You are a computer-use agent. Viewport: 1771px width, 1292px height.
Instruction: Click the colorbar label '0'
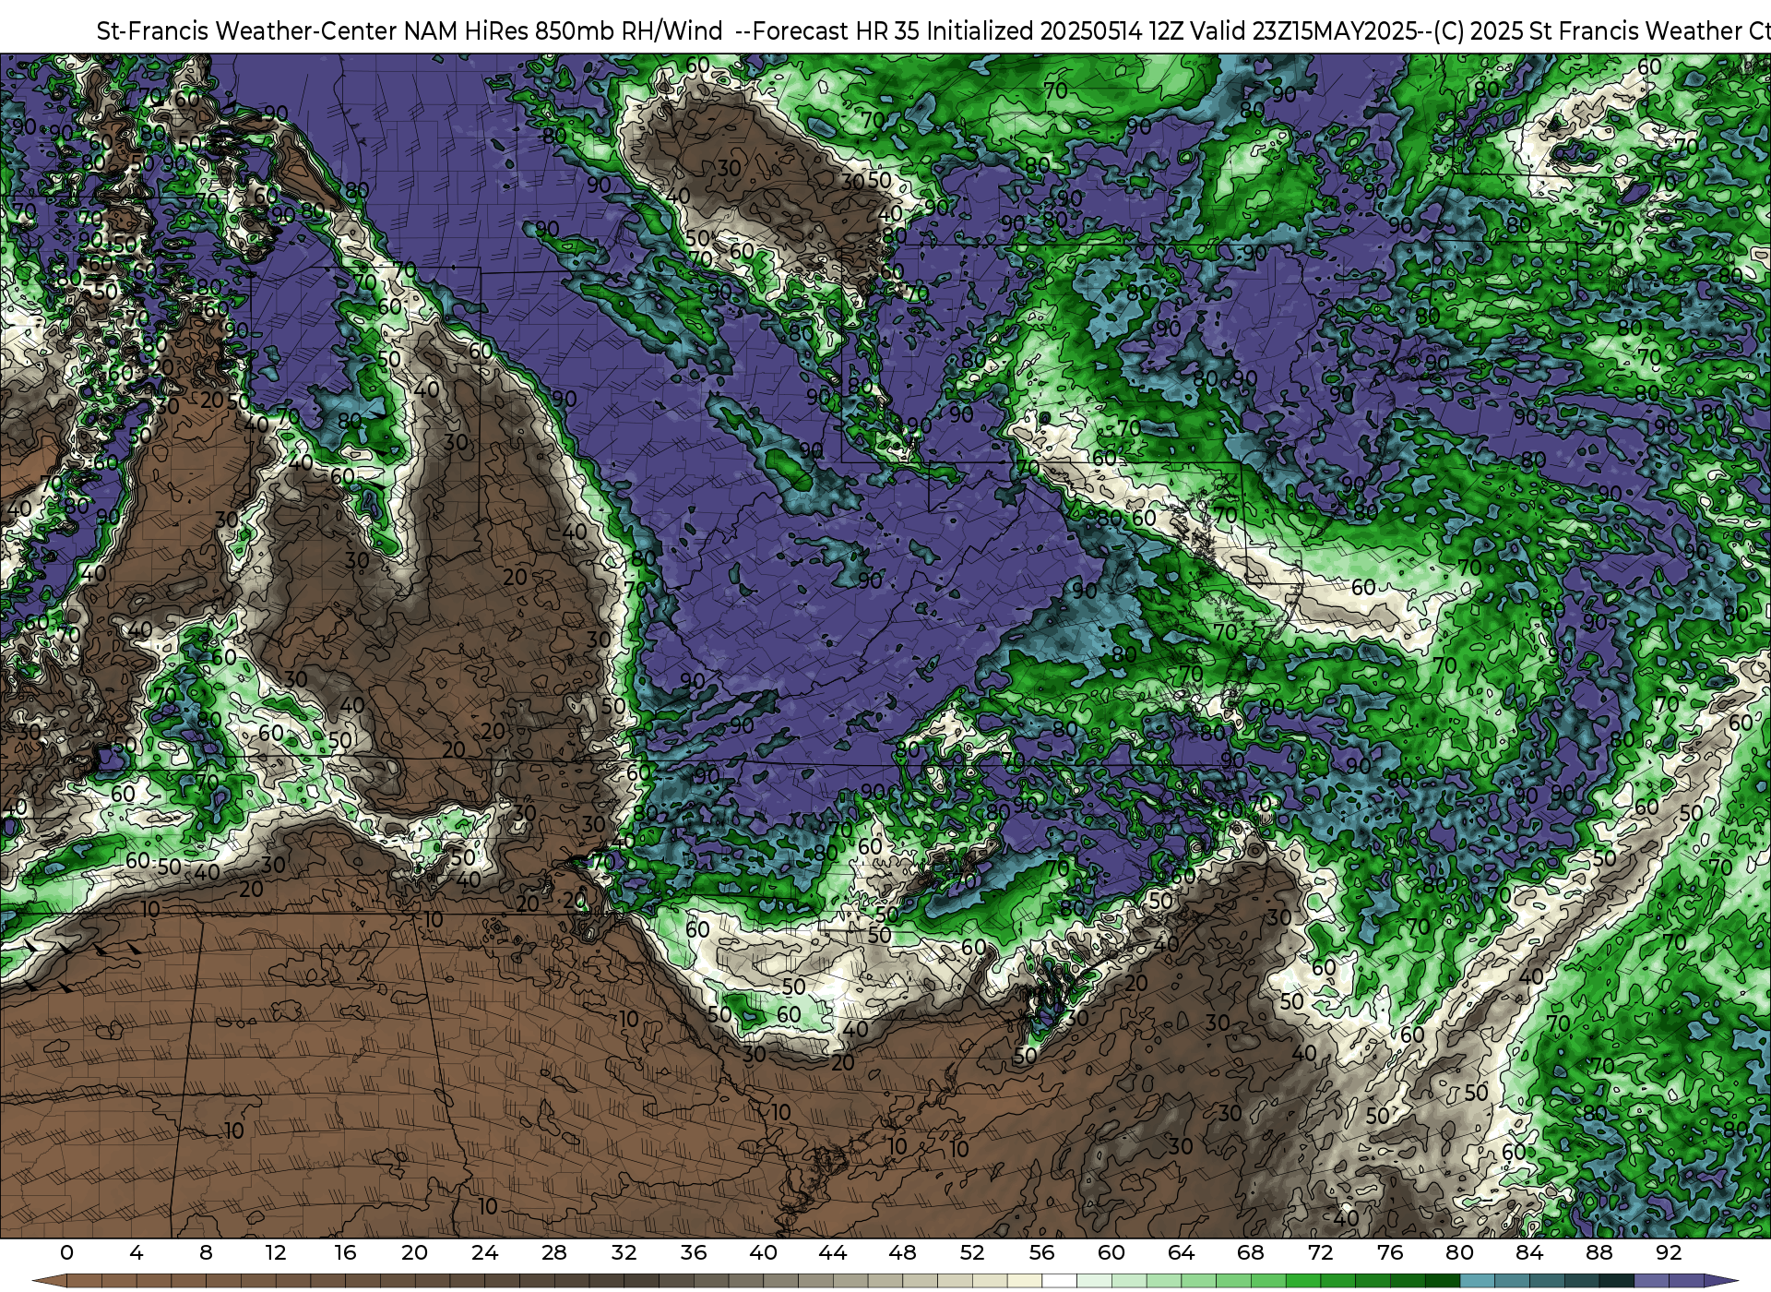pyautogui.click(x=66, y=1252)
